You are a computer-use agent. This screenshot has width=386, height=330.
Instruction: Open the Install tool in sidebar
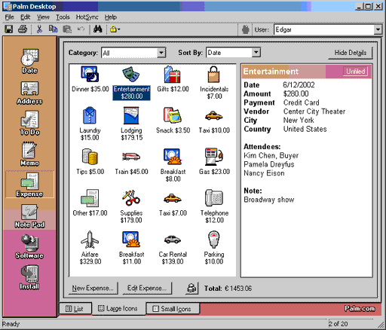pyautogui.click(x=29, y=277)
